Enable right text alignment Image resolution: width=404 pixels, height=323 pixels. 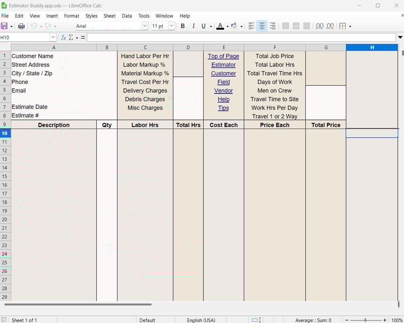pyautogui.click(x=272, y=26)
